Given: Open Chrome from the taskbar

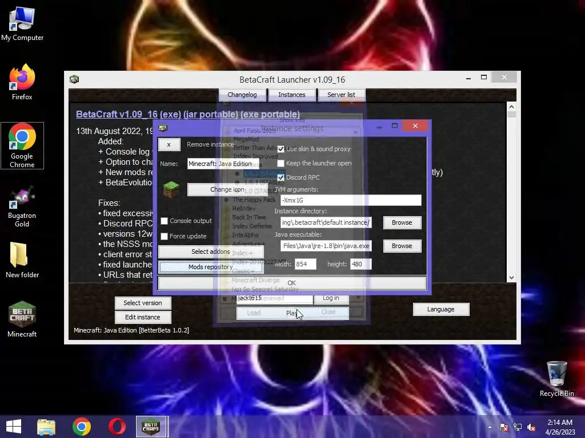Looking at the screenshot, I should (82, 427).
